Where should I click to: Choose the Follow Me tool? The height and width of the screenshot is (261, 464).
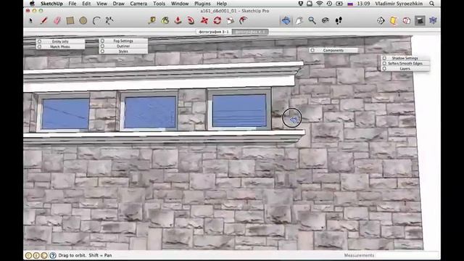191,20
